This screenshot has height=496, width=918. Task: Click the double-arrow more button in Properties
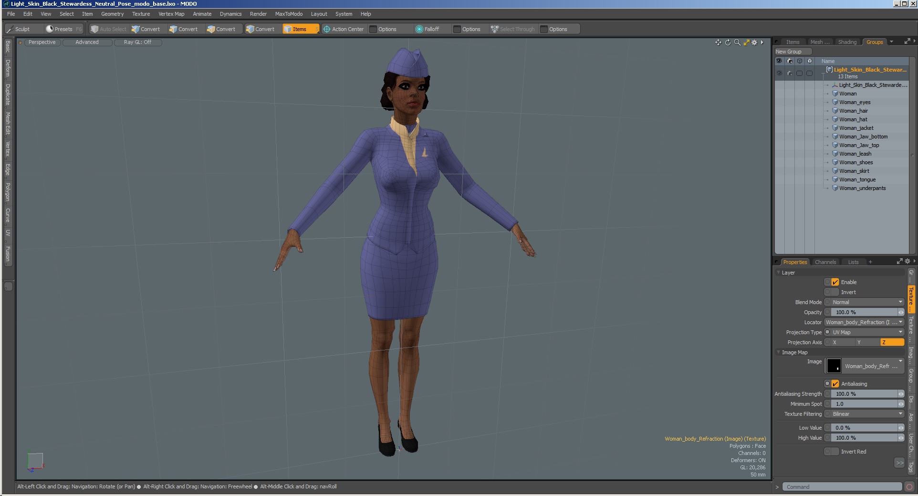(x=899, y=463)
